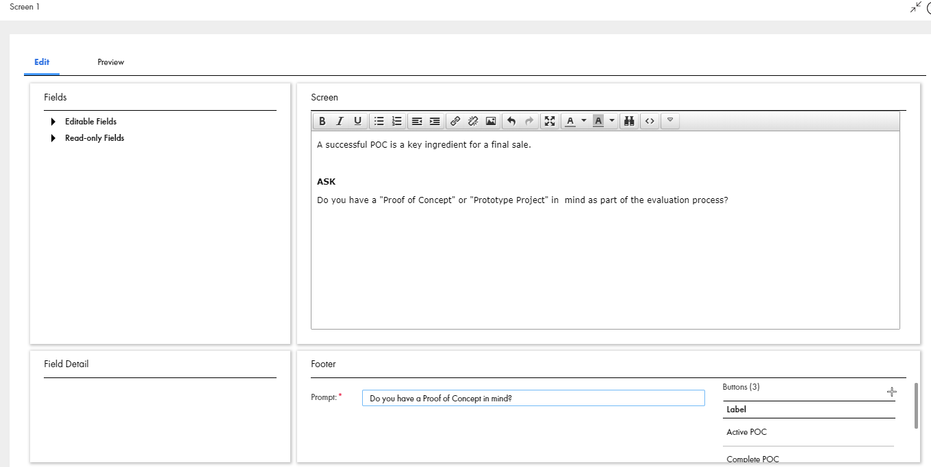This screenshot has width=931, height=467.
Task: Switch to the Edit tab
Action: [42, 62]
